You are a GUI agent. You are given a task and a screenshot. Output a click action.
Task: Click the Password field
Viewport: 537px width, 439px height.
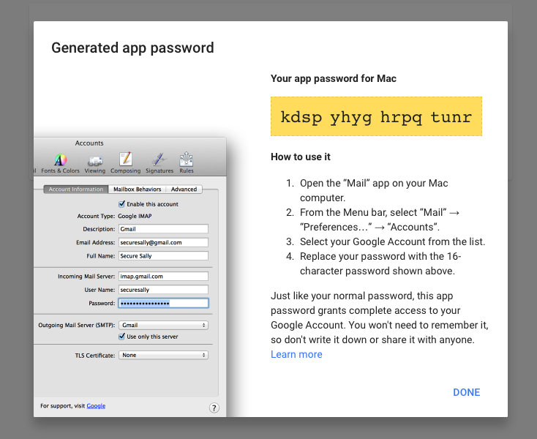[163, 303]
